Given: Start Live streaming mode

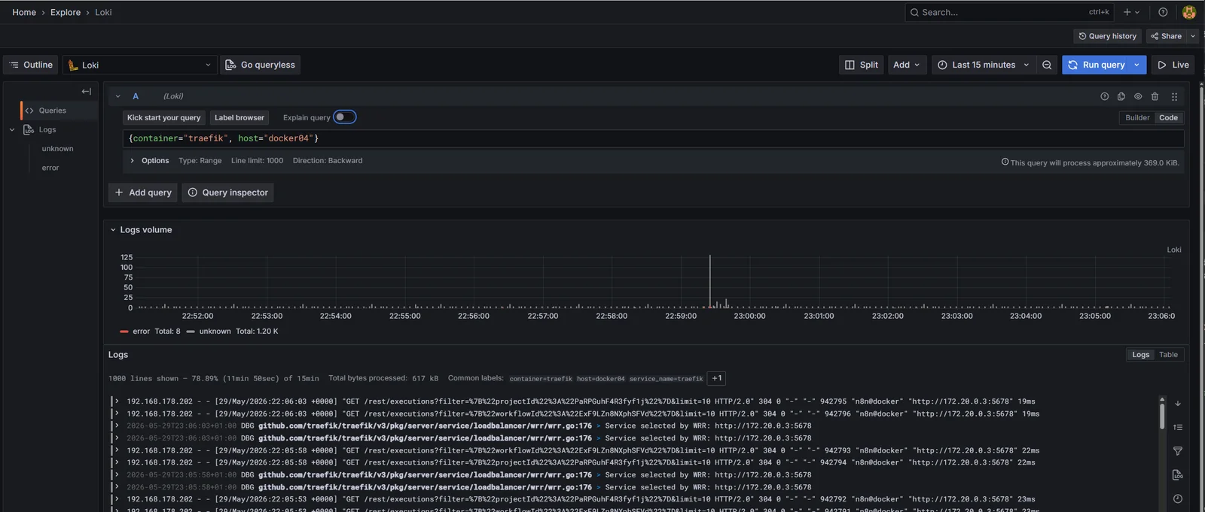Looking at the screenshot, I should click(x=1173, y=65).
